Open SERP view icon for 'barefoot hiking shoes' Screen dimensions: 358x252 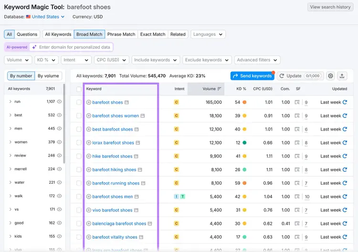297,169
